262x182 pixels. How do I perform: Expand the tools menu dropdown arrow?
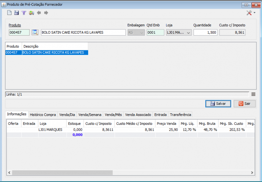pos(254,13)
